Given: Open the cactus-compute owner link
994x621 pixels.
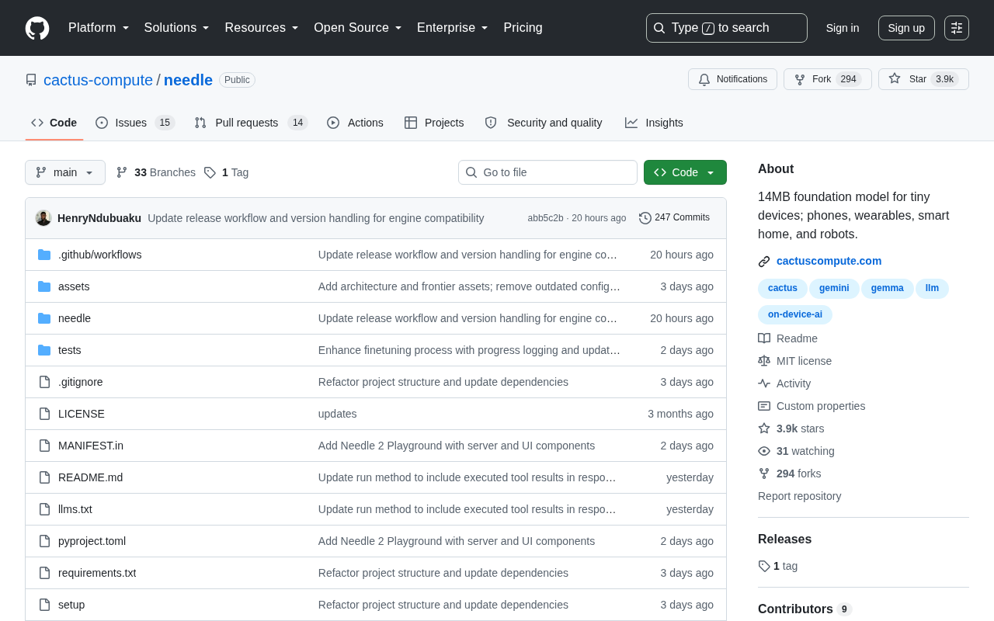Looking at the screenshot, I should [x=98, y=80].
